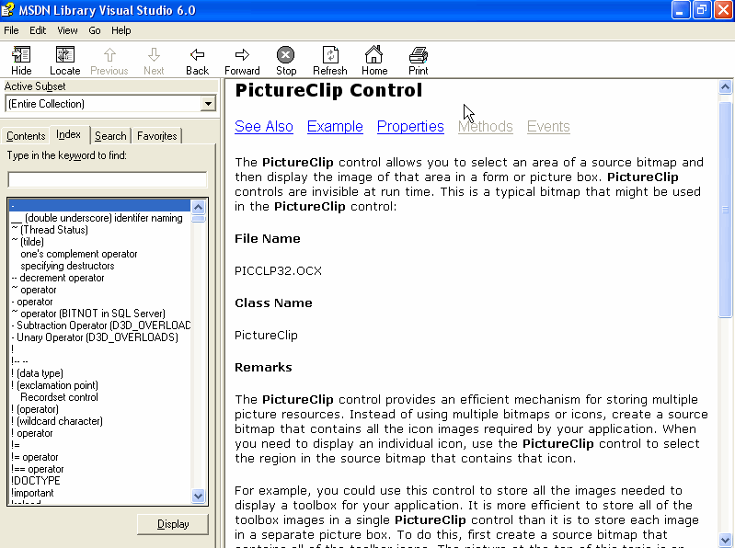This screenshot has width=735, height=548.
Task: Open the Active Subset dropdown arrow
Action: pos(208,104)
